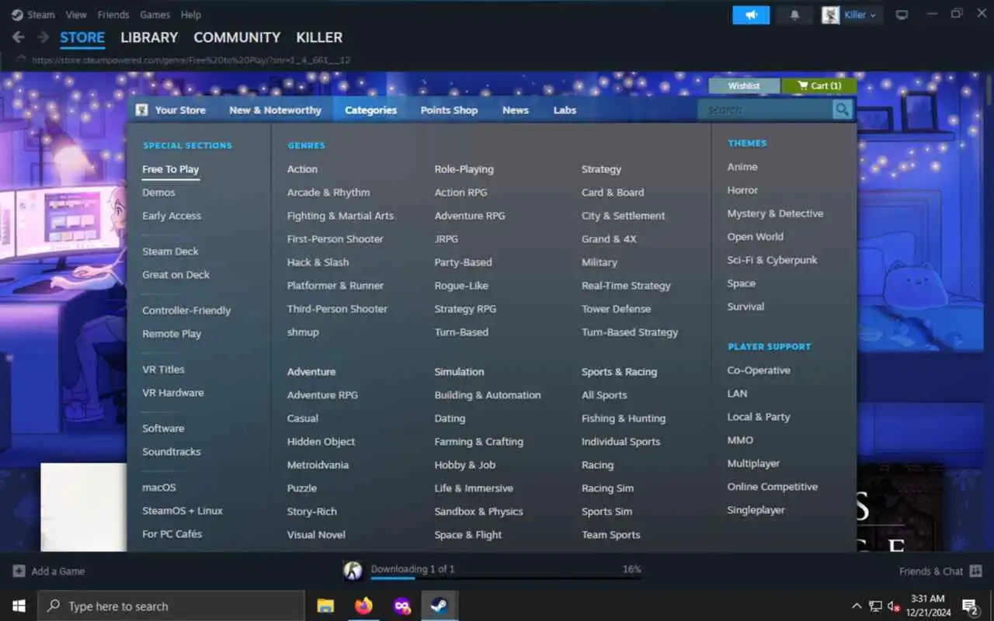Click the Steam logo icon in the menu bar
The width and height of the screenshot is (994, 621).
pyautogui.click(x=17, y=15)
